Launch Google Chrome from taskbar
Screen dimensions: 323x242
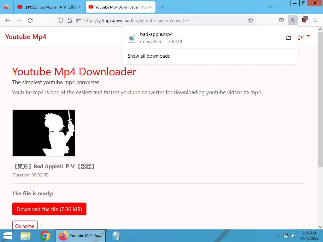[45, 236]
